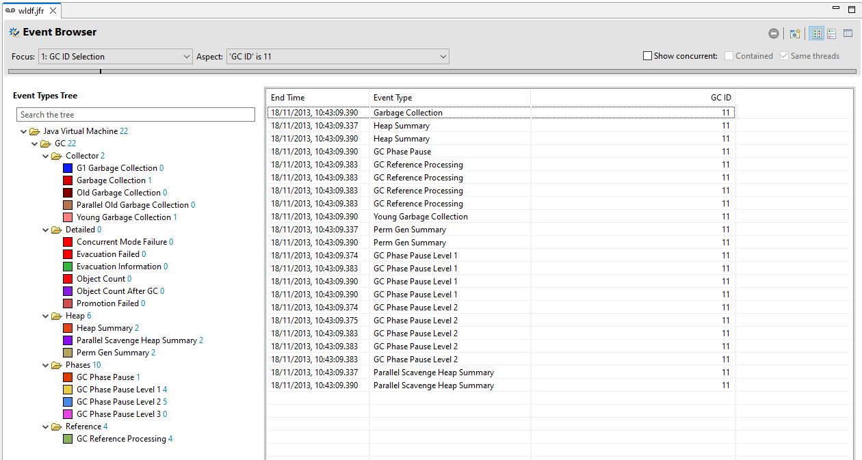Click the new page star icon in toolbar

pyautogui.click(x=795, y=33)
